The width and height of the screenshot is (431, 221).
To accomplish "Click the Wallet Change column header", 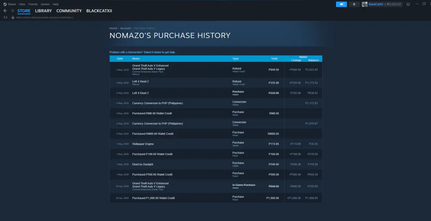I will (296, 60).
